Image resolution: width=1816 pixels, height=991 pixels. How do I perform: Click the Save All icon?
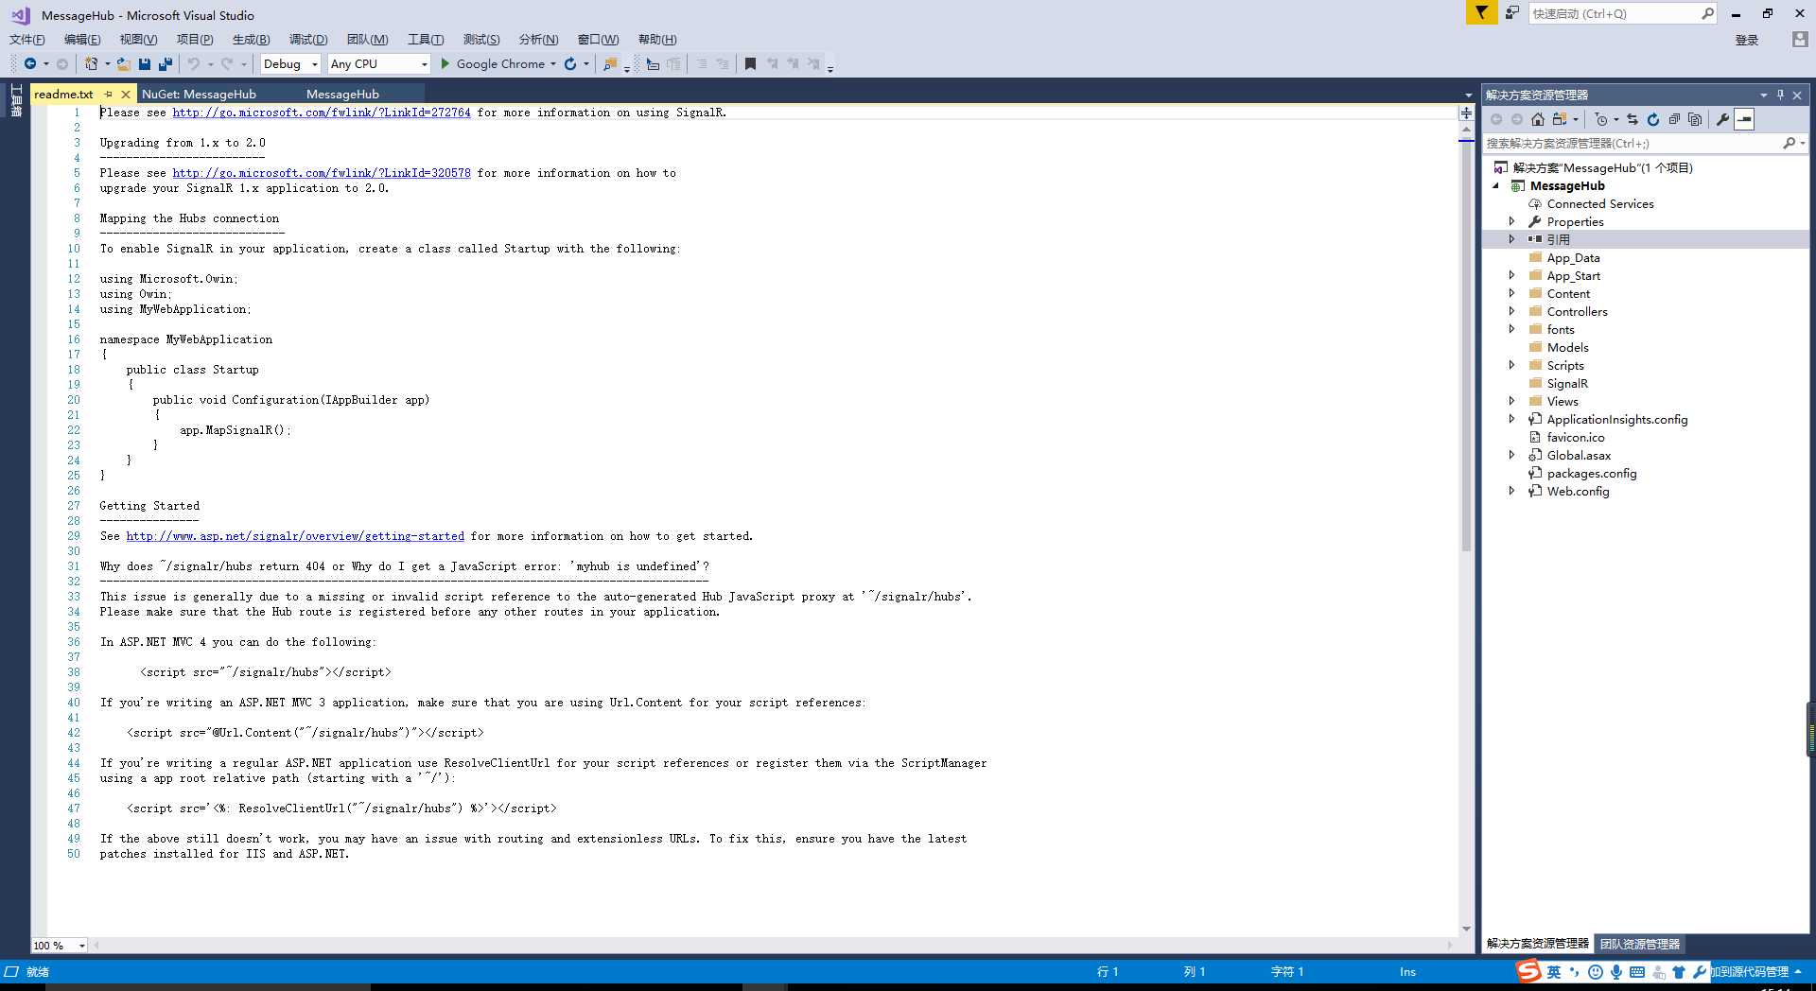pos(166,63)
